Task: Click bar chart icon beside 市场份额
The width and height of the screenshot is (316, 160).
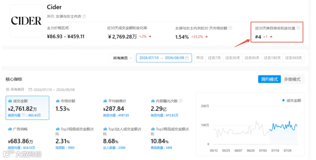Action: point(58,101)
